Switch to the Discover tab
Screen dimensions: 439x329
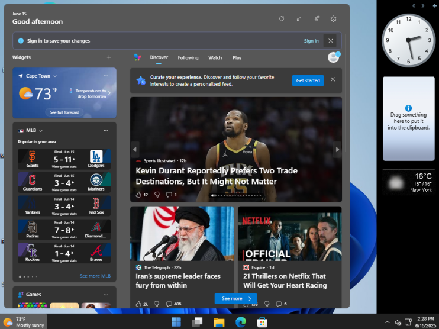click(159, 57)
